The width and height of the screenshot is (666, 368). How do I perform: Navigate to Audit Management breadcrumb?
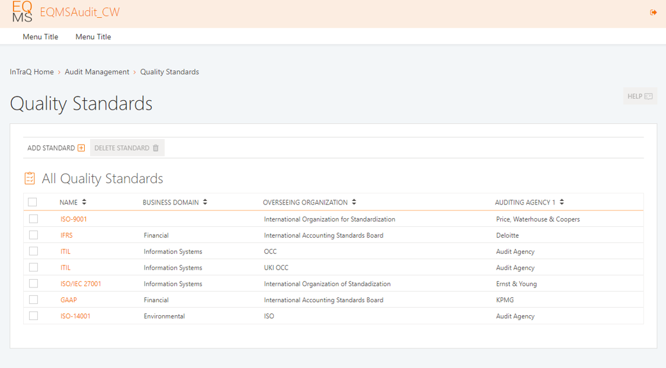tap(97, 72)
